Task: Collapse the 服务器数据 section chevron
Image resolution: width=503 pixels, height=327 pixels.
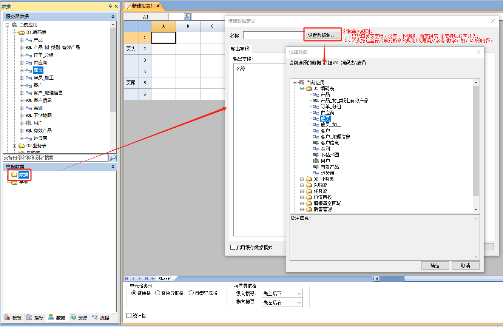Action: pos(113,17)
